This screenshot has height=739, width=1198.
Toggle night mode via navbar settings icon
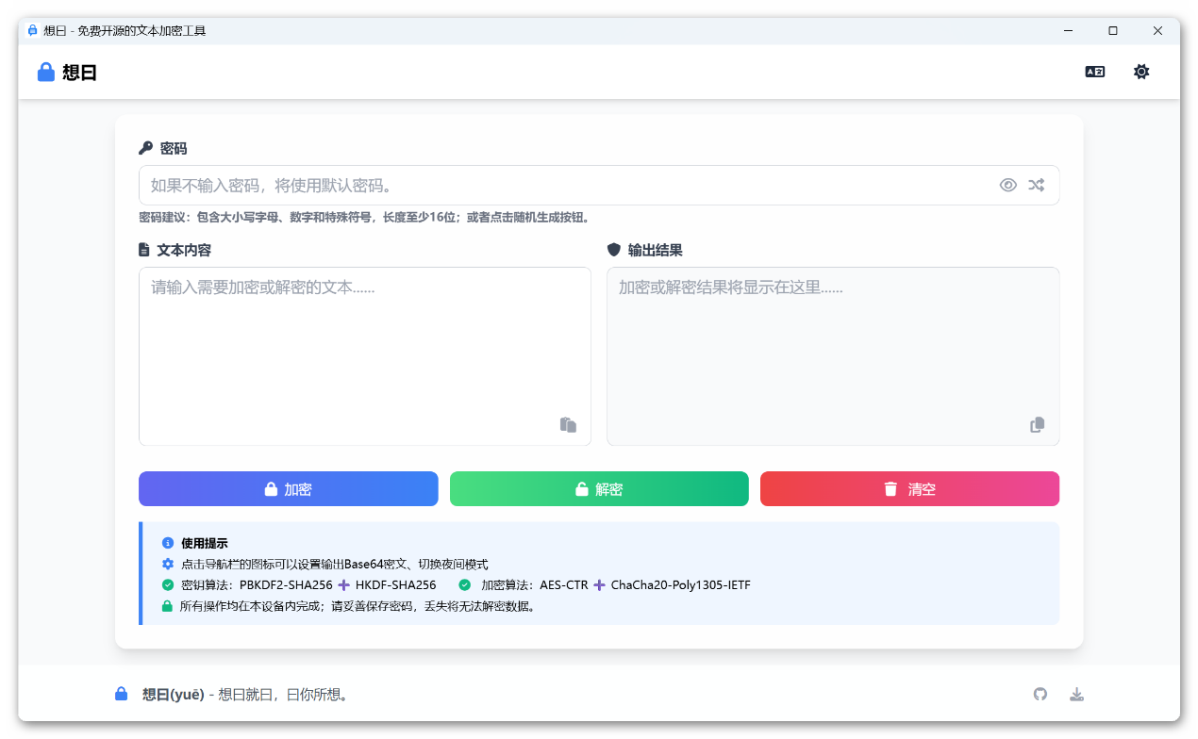[1141, 71]
